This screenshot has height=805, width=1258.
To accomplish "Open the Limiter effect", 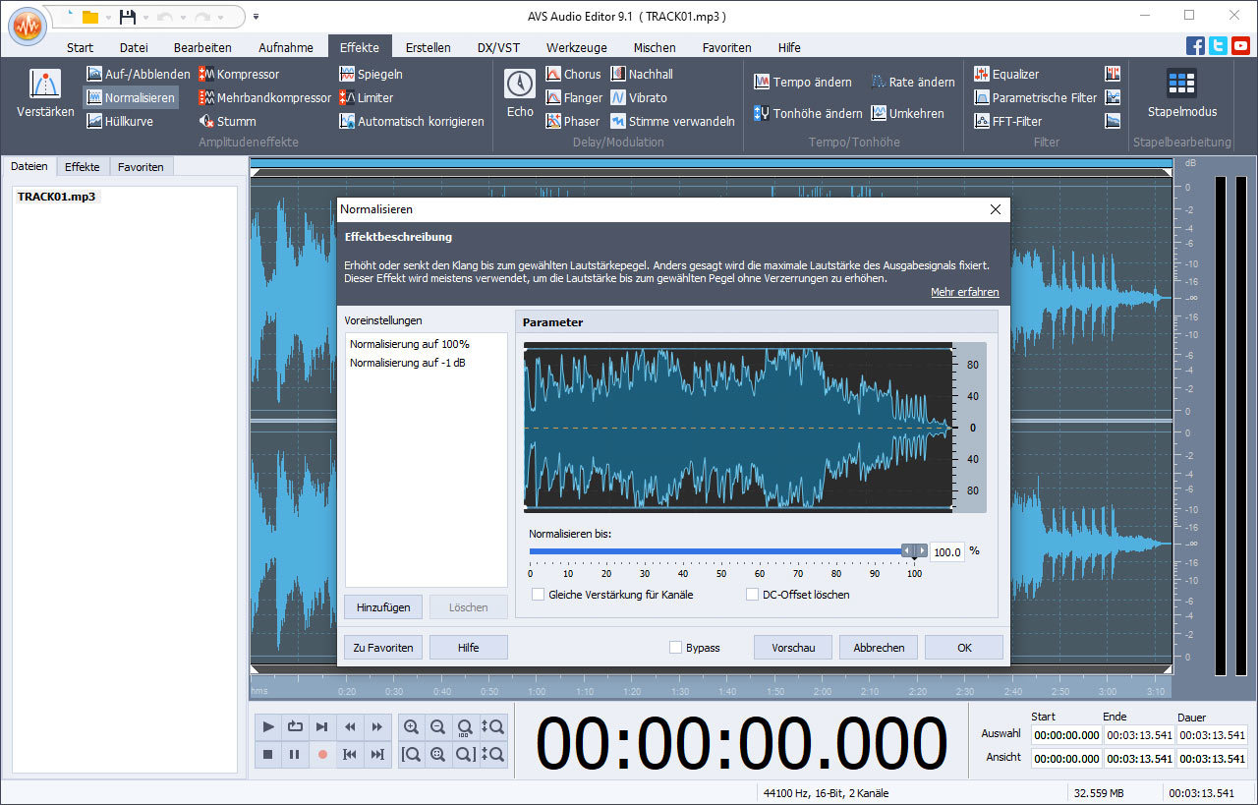I will (367, 97).
